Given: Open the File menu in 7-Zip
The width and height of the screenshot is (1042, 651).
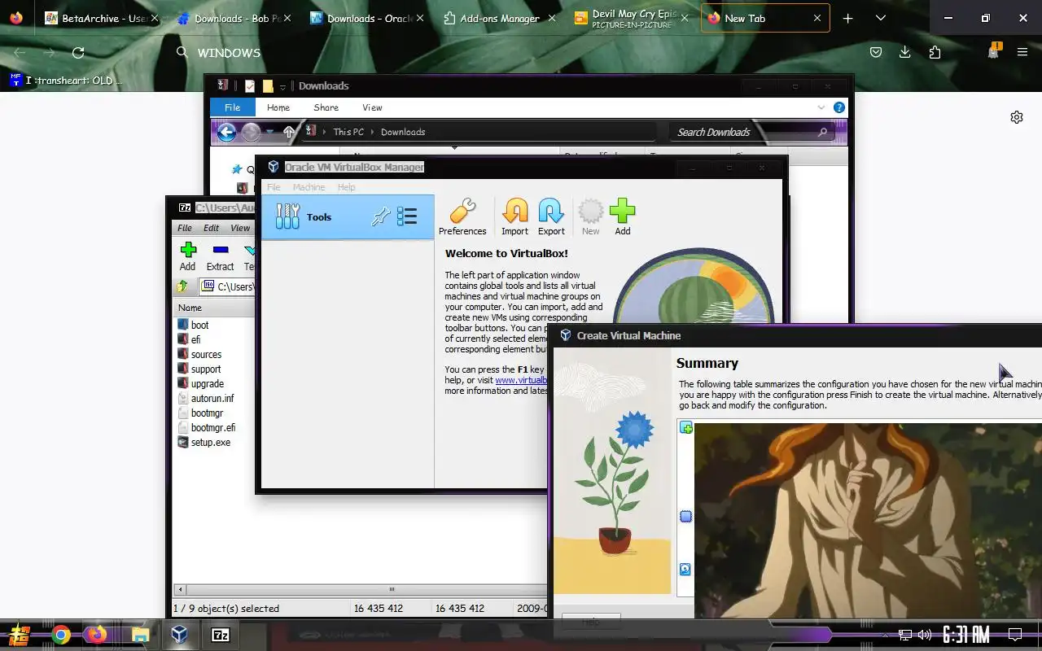Looking at the screenshot, I should pyautogui.click(x=185, y=228).
